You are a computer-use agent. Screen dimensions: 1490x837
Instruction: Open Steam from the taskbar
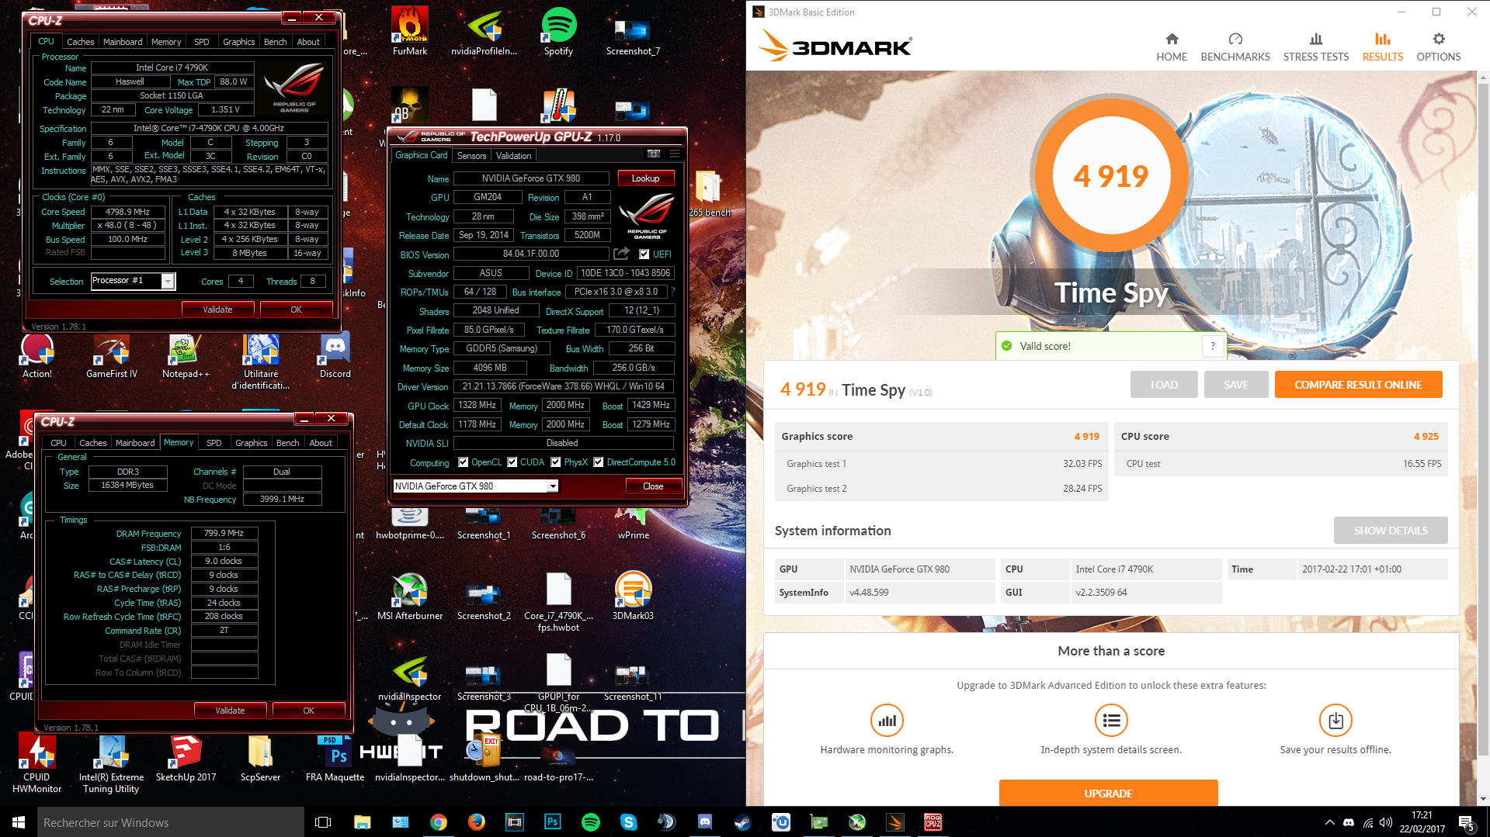742,822
